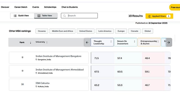Focus the Search input field

[x=79, y=16]
